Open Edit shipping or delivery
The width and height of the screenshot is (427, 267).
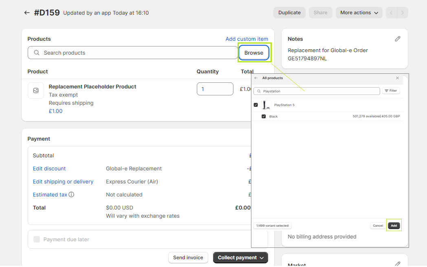63,181
